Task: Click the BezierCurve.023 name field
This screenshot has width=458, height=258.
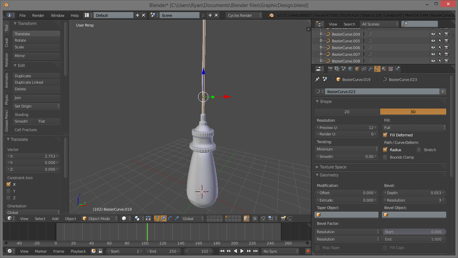Action: (x=382, y=91)
